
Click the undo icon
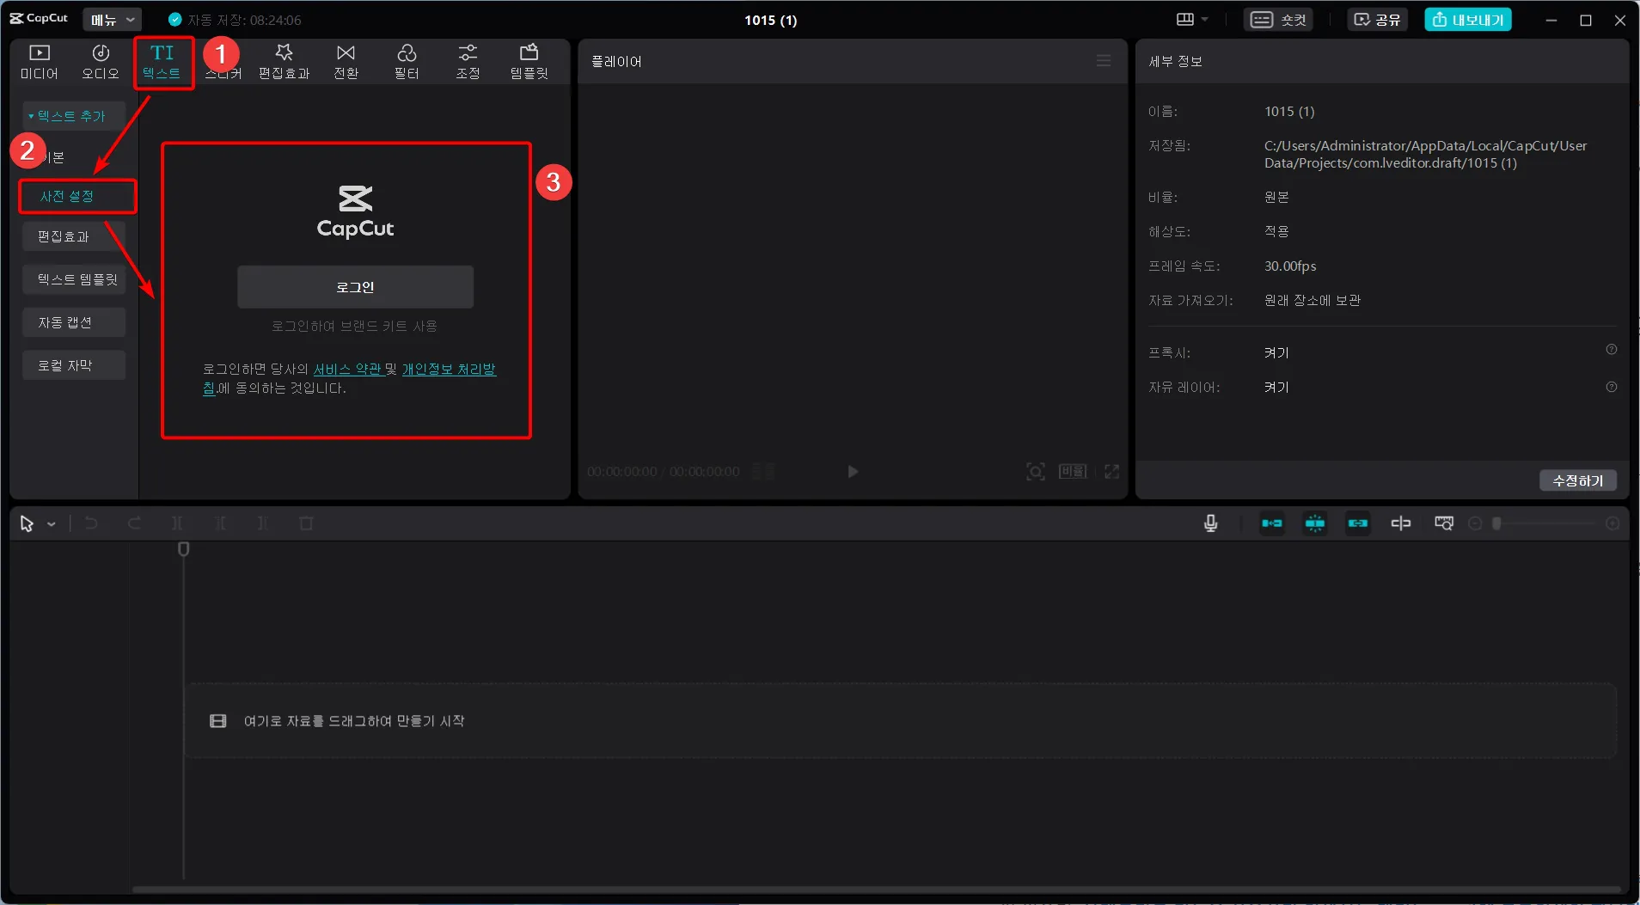point(91,523)
